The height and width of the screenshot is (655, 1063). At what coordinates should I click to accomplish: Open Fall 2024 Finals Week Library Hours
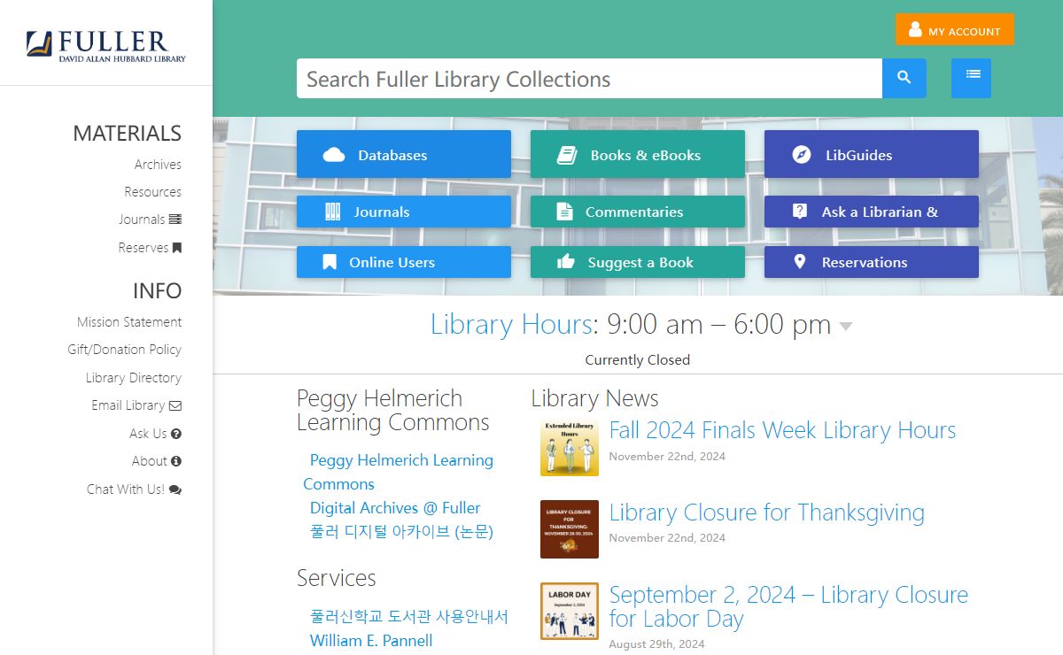pos(782,430)
